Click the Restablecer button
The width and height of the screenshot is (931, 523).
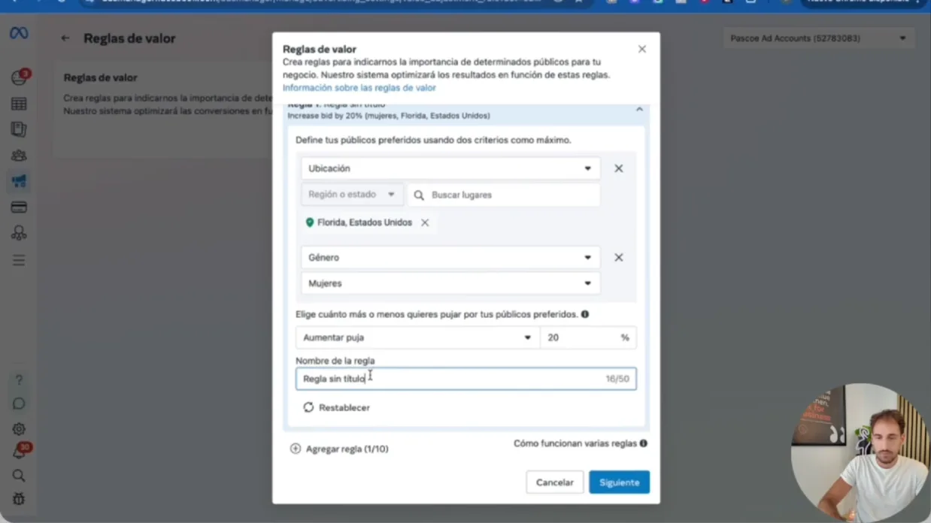336,407
